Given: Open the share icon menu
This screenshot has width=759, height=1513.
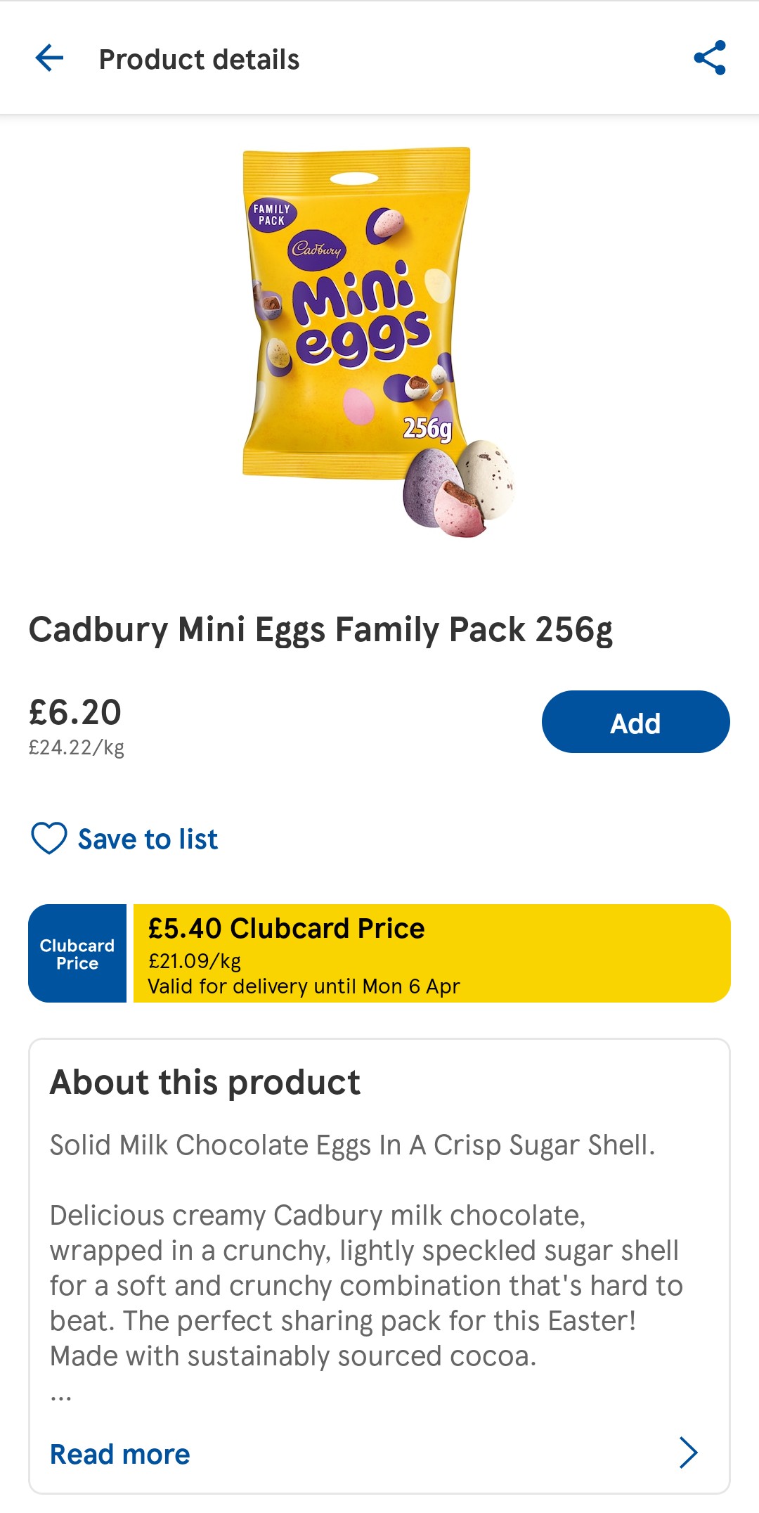Looking at the screenshot, I should pos(709,58).
